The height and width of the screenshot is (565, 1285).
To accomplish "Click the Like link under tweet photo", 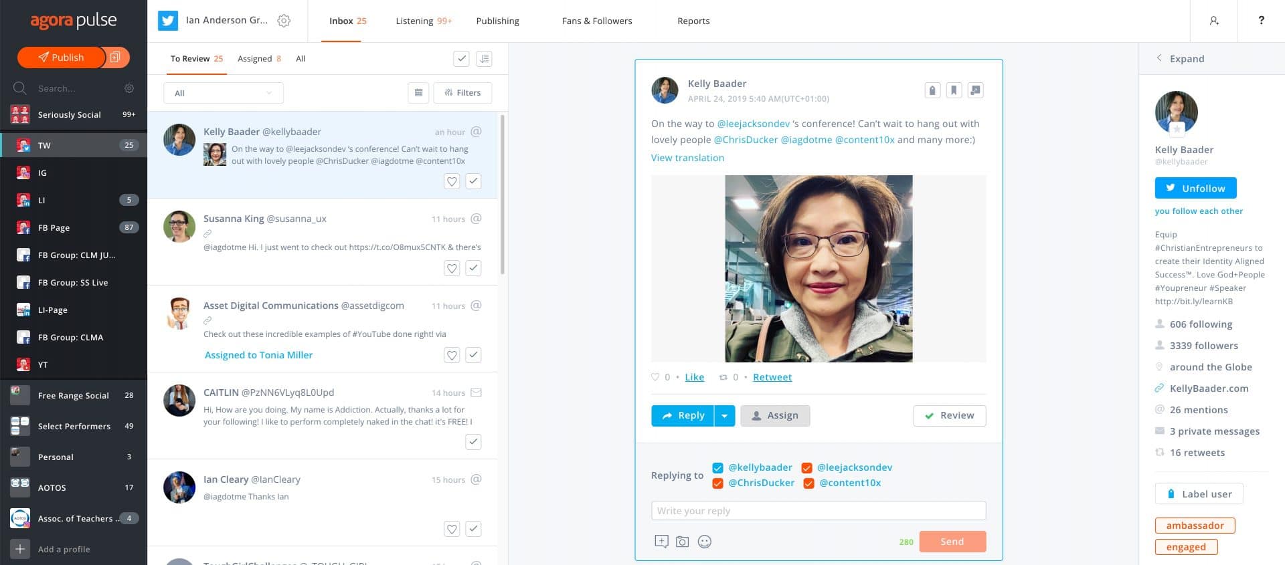I will tap(694, 378).
